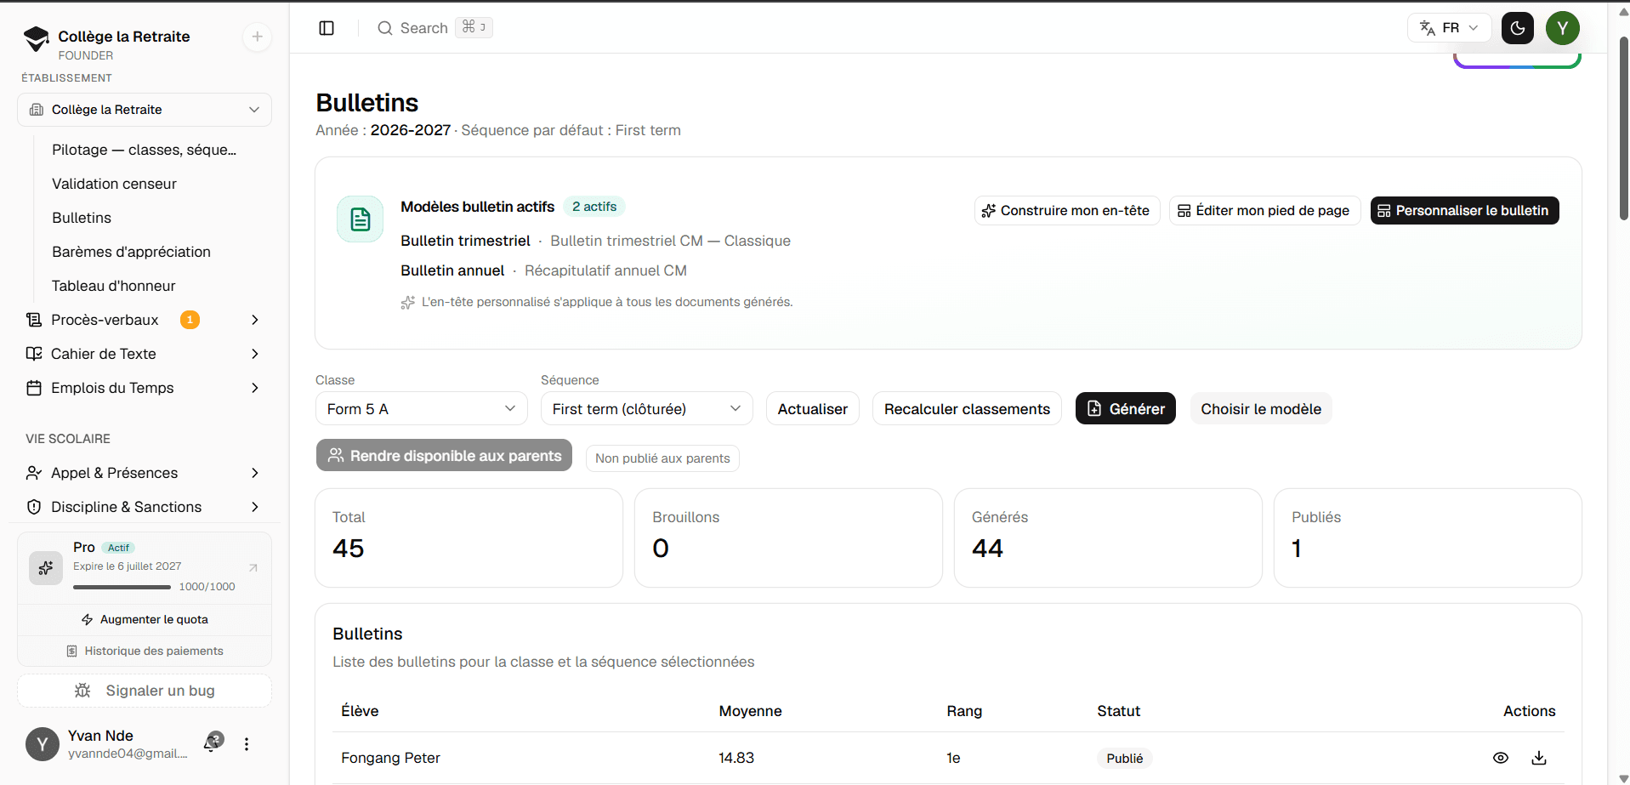This screenshot has height=785, width=1630.
Task: View Fongang Peter's bulletin eye icon
Action: (x=1501, y=758)
